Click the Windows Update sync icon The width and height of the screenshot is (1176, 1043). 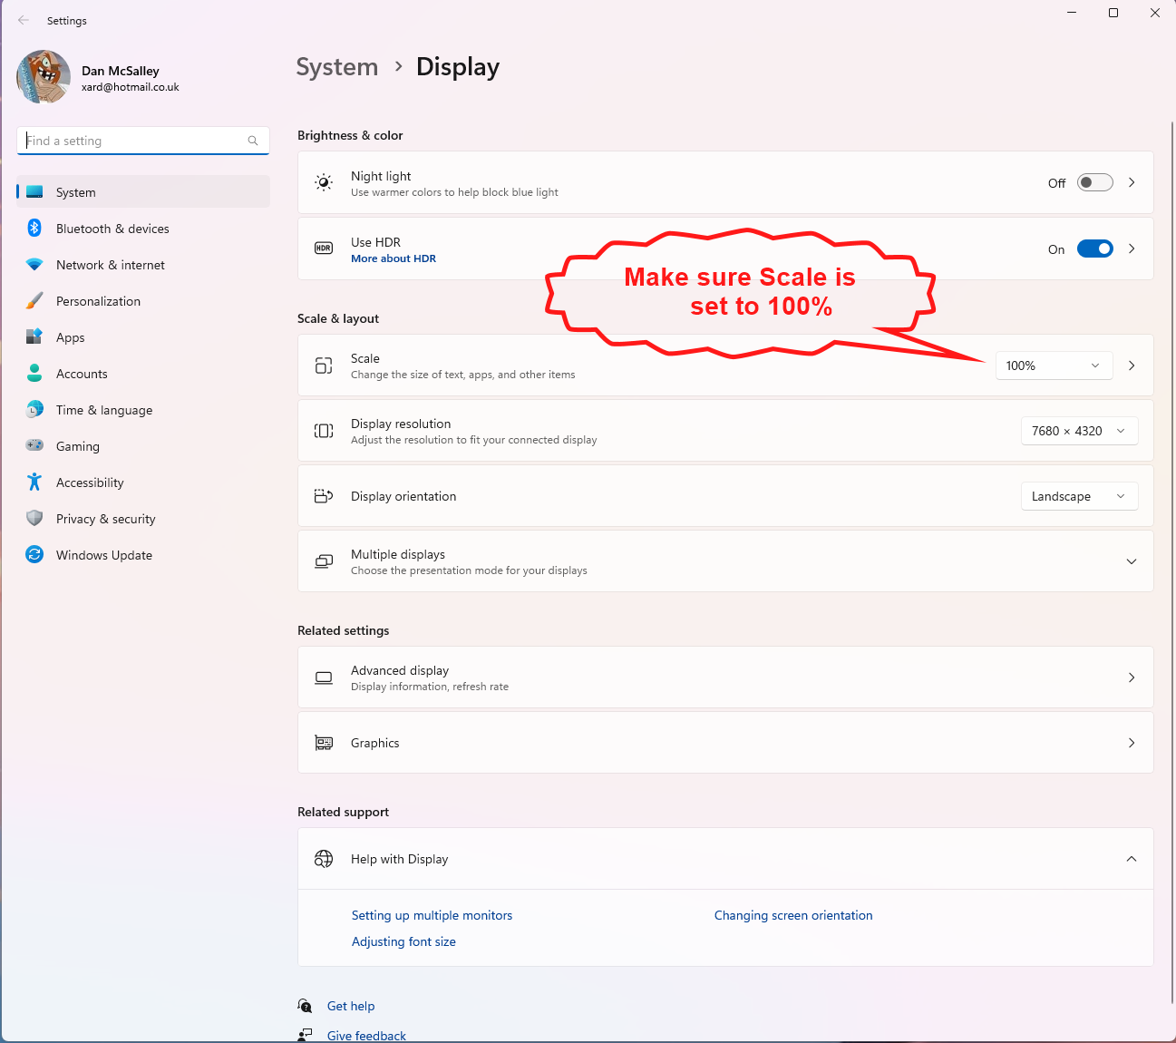pyautogui.click(x=34, y=555)
